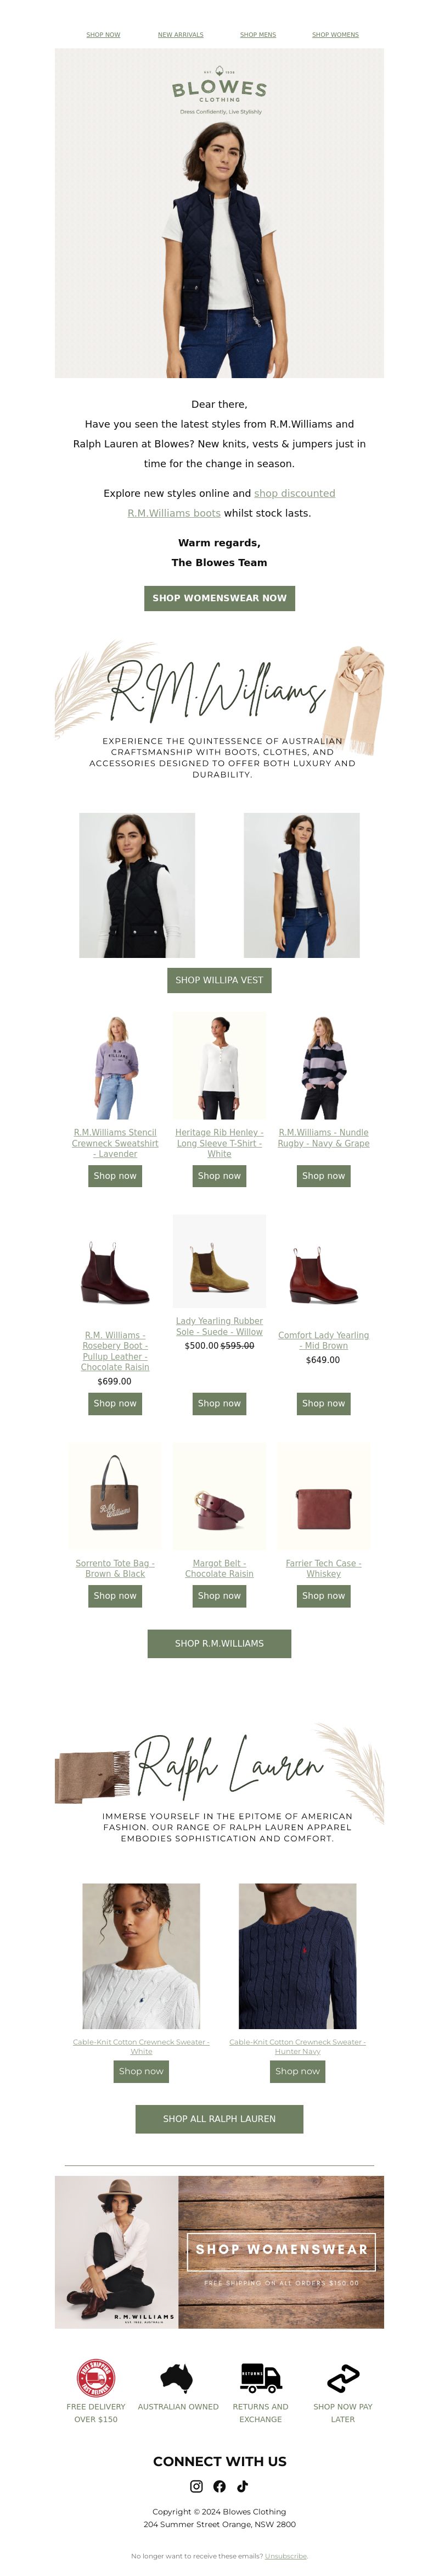
Task: Open the TikTok social icon
Action: click(243, 2486)
